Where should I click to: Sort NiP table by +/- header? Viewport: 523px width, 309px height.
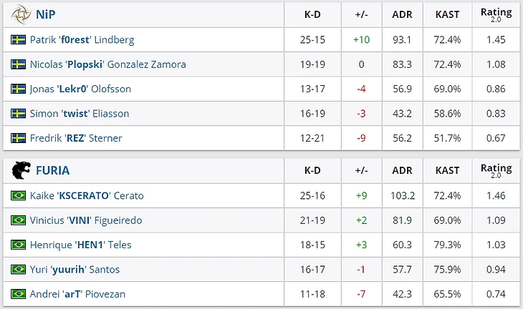pyautogui.click(x=362, y=14)
